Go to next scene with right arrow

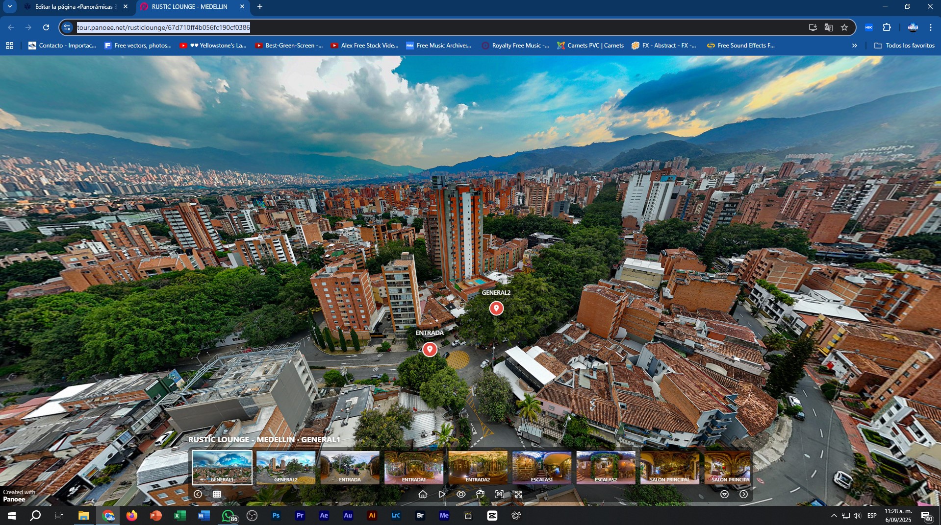(x=743, y=494)
